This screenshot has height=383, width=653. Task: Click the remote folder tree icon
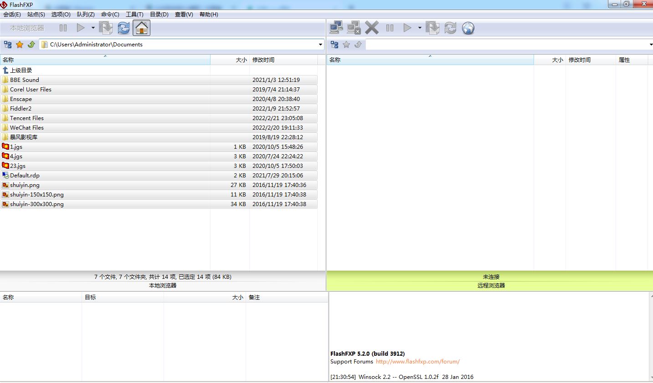334,45
